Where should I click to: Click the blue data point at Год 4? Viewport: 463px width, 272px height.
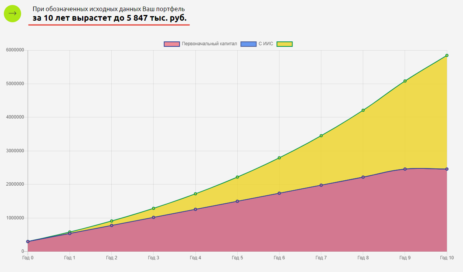click(195, 209)
